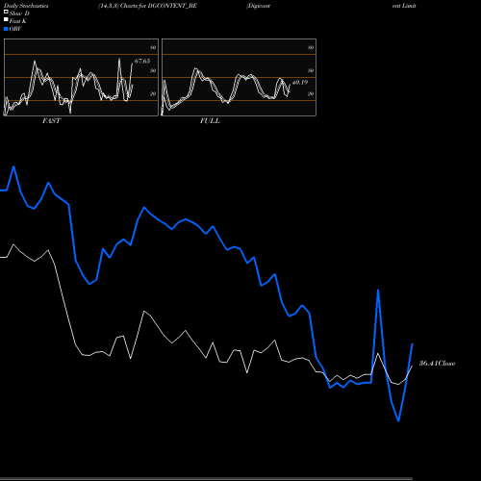
Task: Click the 'Daily Stochastics' title text
Action: [x=26, y=6]
